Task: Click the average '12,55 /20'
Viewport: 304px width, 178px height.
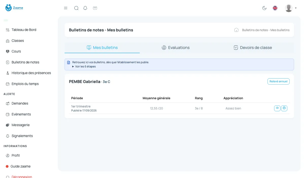Action: [157, 108]
